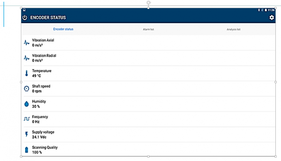The width and height of the screenshot is (281, 161).
Task: Click the Frequency square wave icon
Action: [26, 119]
